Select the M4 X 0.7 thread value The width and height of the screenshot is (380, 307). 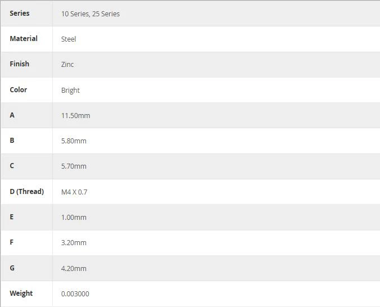point(74,192)
